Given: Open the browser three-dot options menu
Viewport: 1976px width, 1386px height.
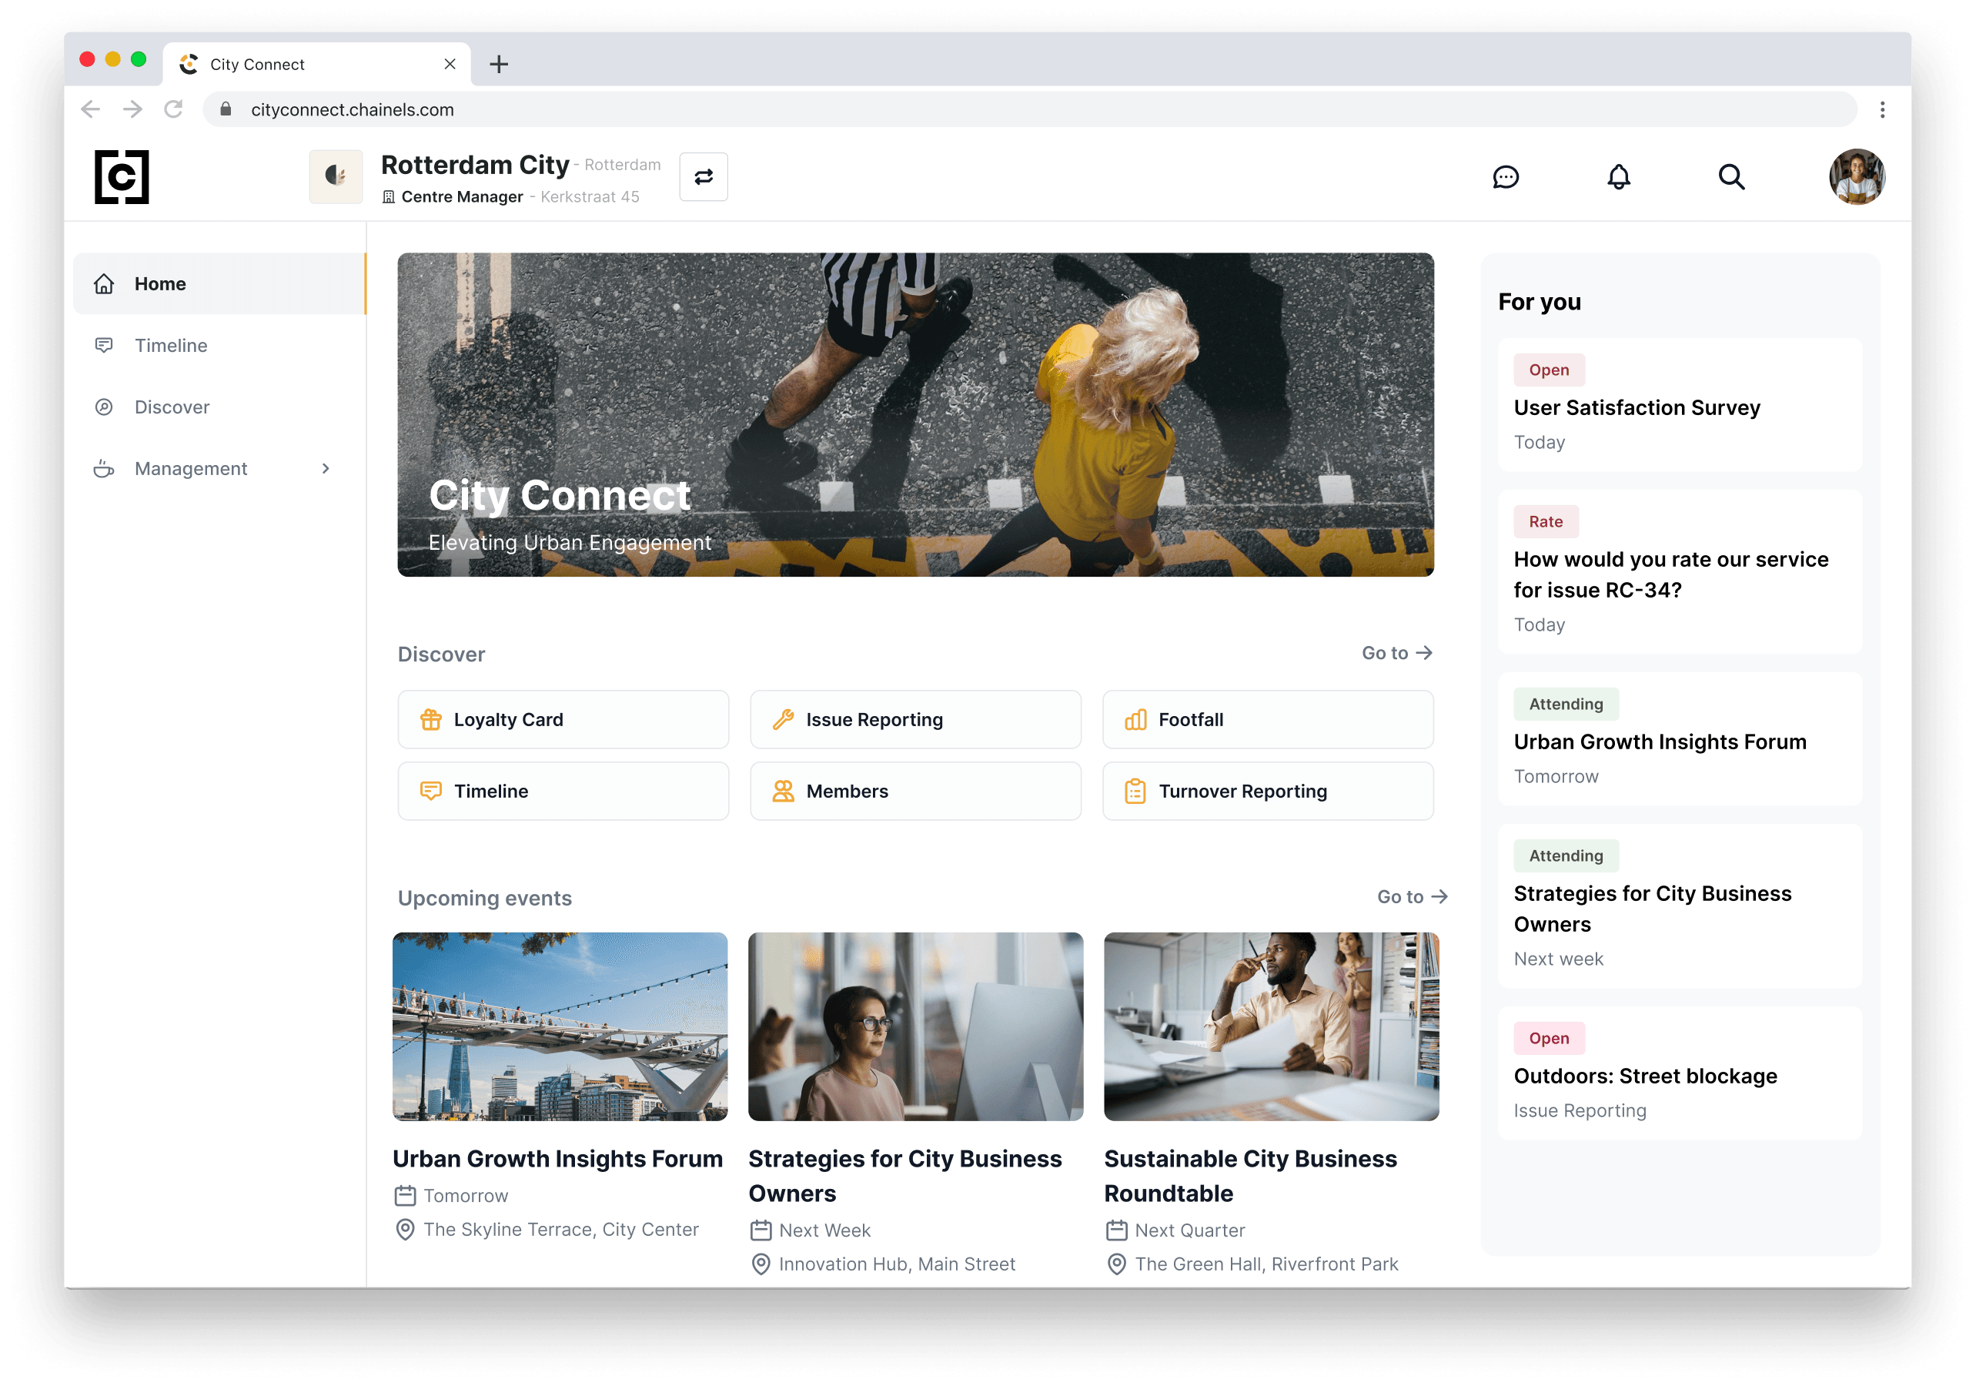Looking at the screenshot, I should coord(1882,109).
